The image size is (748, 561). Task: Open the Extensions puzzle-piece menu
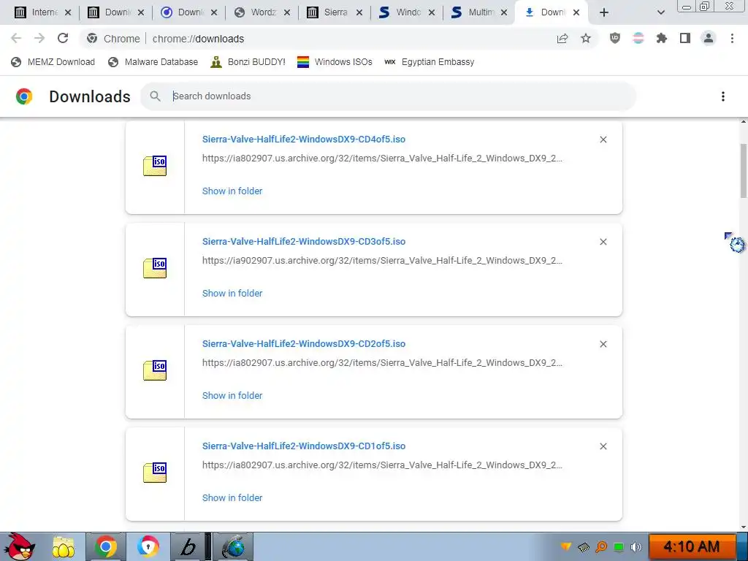click(x=662, y=38)
